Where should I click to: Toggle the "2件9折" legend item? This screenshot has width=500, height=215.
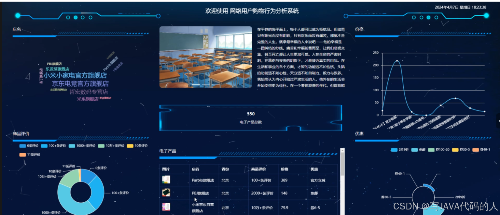[399, 150]
